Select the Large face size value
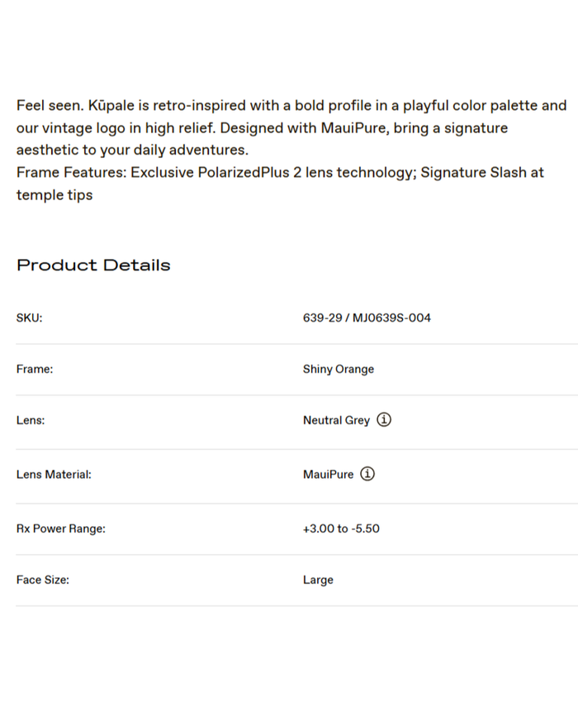The height and width of the screenshot is (703, 578). point(318,581)
